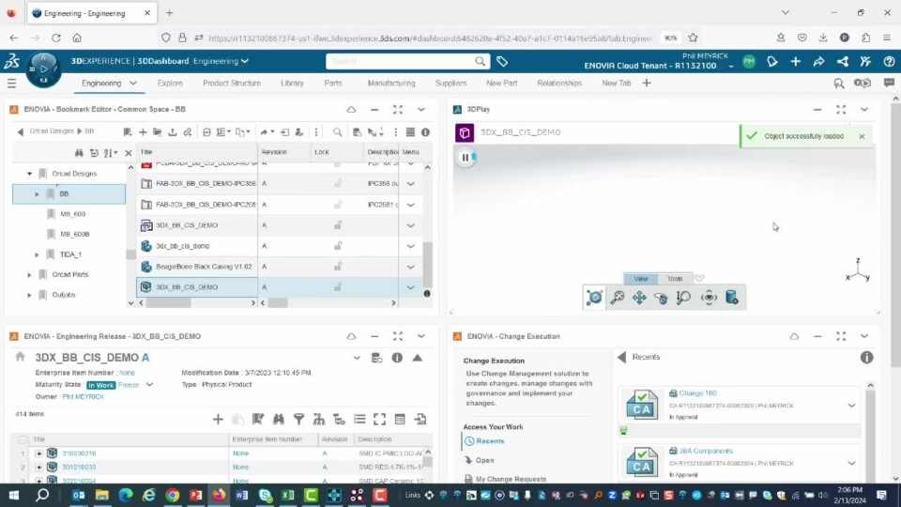Screen dimensions: 901x507
Task: Dismiss the Object successfully loaded notification
Action: coord(862,136)
